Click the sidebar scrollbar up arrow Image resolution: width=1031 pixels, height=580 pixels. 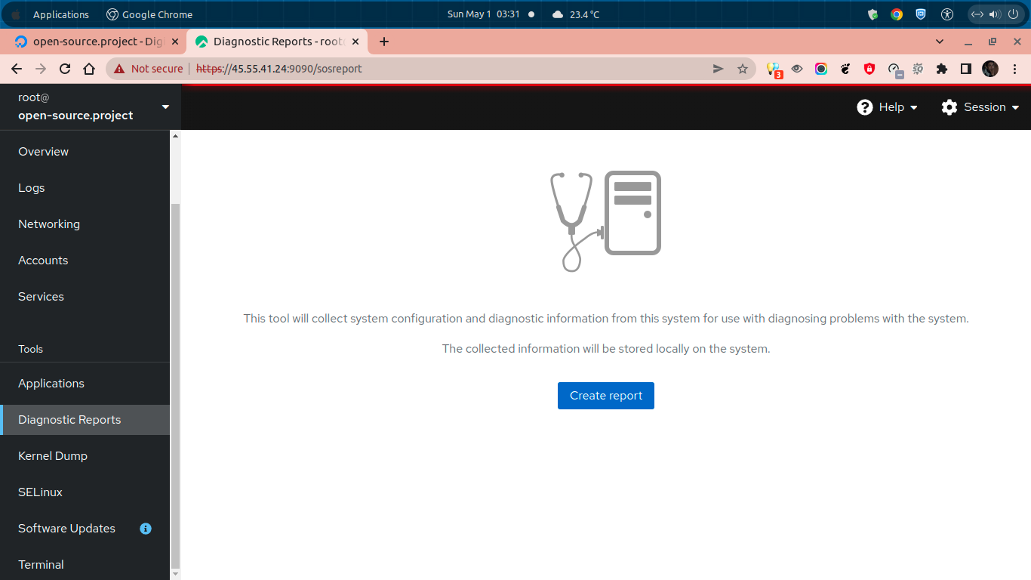pos(176,136)
